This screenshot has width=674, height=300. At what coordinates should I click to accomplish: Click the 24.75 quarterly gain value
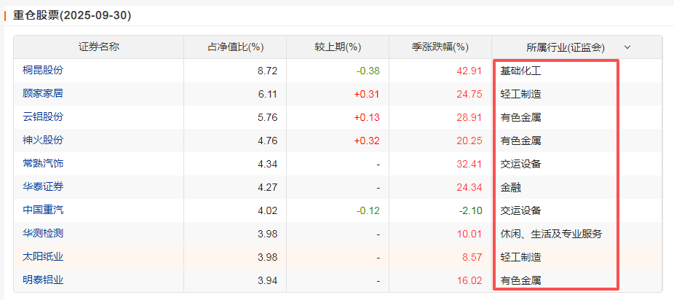[469, 94]
